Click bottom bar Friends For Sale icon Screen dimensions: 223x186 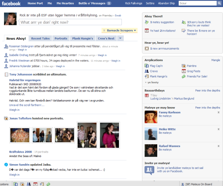48,184
